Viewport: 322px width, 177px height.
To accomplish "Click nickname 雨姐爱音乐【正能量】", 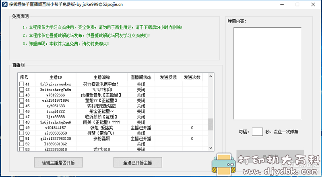I will tap(102, 95).
